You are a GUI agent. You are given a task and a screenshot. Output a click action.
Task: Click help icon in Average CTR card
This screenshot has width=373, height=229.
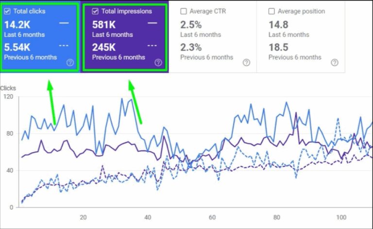click(246, 62)
